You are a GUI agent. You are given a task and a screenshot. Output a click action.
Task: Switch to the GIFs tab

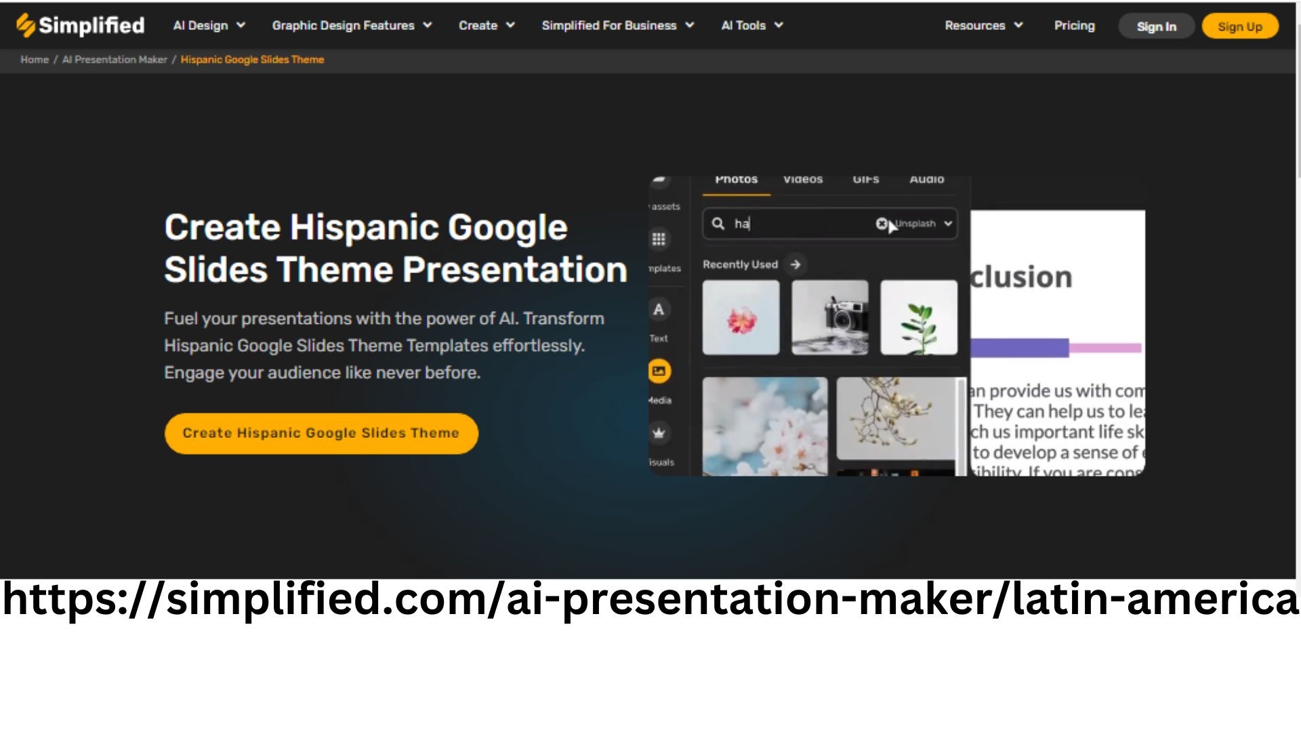click(x=865, y=181)
